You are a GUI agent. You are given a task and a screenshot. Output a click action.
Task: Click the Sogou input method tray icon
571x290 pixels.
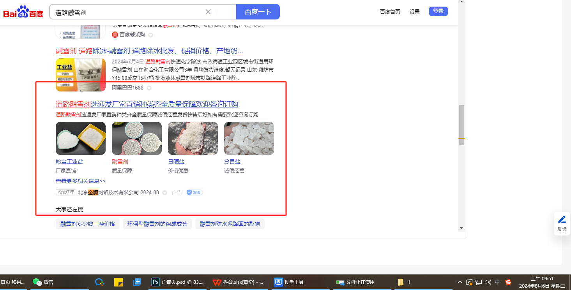tap(508, 282)
